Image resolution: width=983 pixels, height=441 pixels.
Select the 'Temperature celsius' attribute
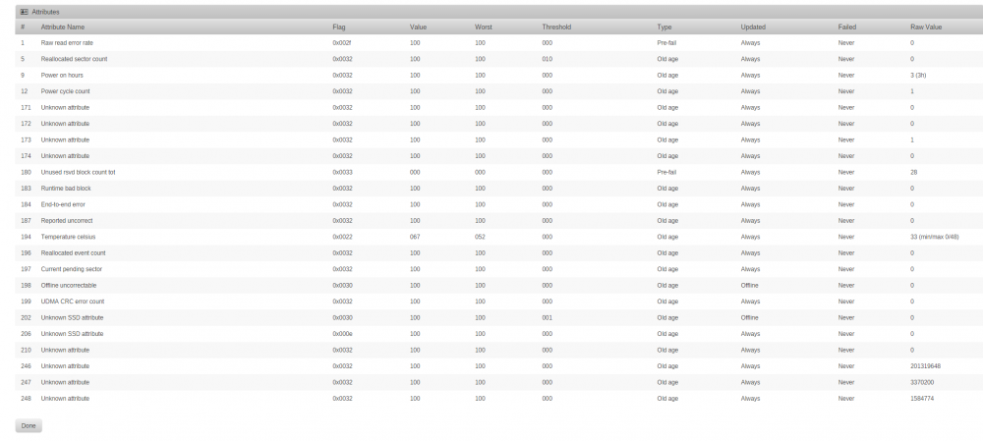[x=68, y=237]
